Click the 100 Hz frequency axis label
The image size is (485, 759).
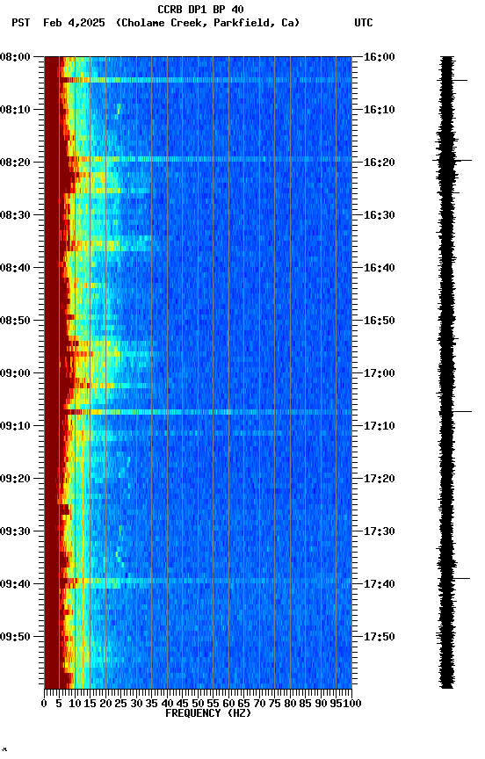click(352, 704)
